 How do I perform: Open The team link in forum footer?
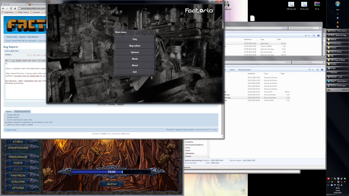point(170,130)
